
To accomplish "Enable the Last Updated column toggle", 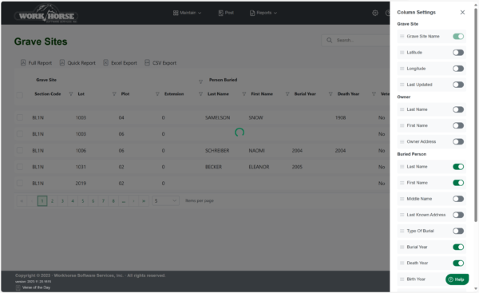I will (458, 85).
